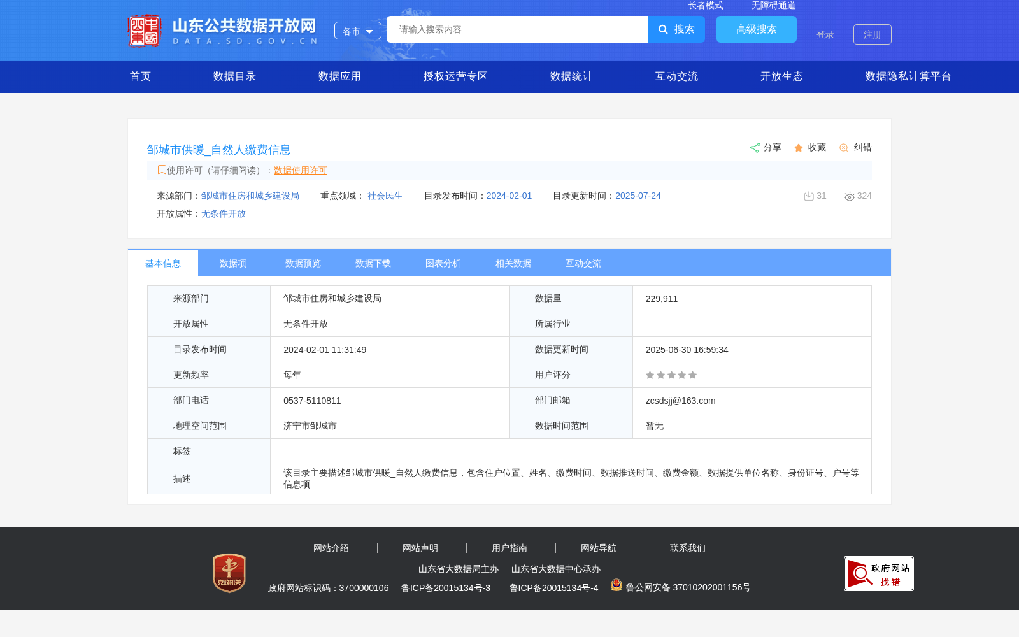
Task: Click the 鲁ICP备20015134号-3 link
Action: (x=446, y=588)
